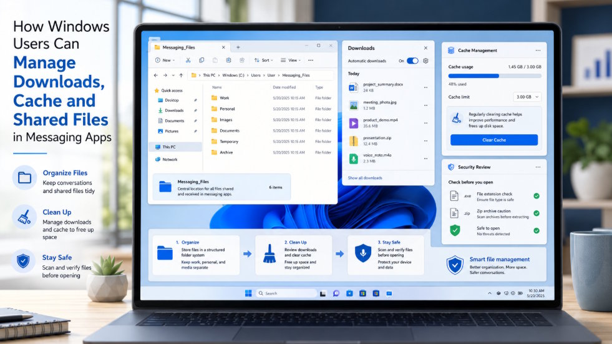Open the Security Review three-dot menu
This screenshot has height=344, width=612.
coord(538,167)
